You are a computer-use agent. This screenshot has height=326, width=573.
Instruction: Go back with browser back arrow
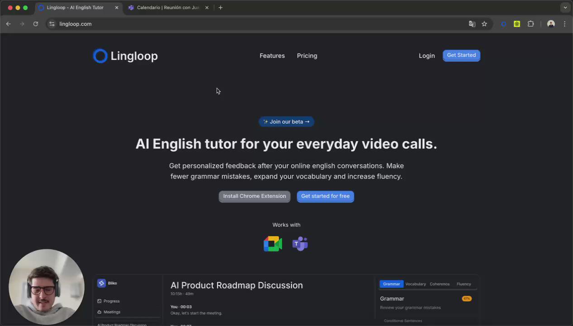(x=8, y=24)
